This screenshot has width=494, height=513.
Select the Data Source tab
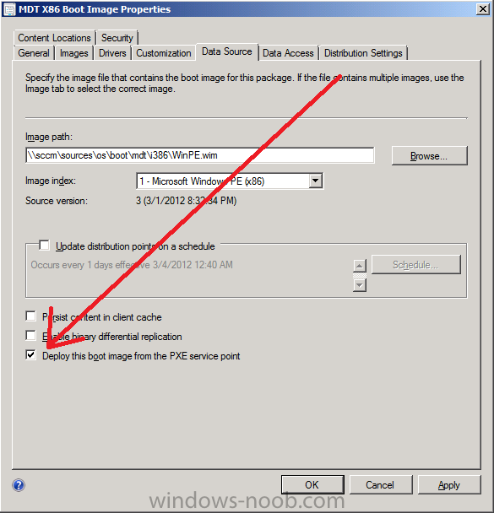227,51
